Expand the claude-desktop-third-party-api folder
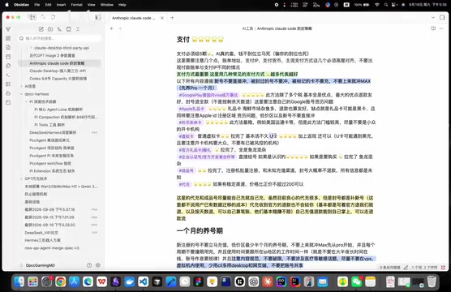The width and height of the screenshot is (451, 292). (31, 48)
